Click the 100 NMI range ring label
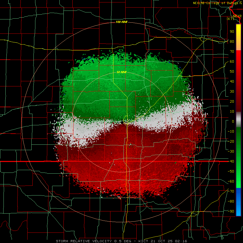Viewport: 243px width, 243px height. point(122,22)
